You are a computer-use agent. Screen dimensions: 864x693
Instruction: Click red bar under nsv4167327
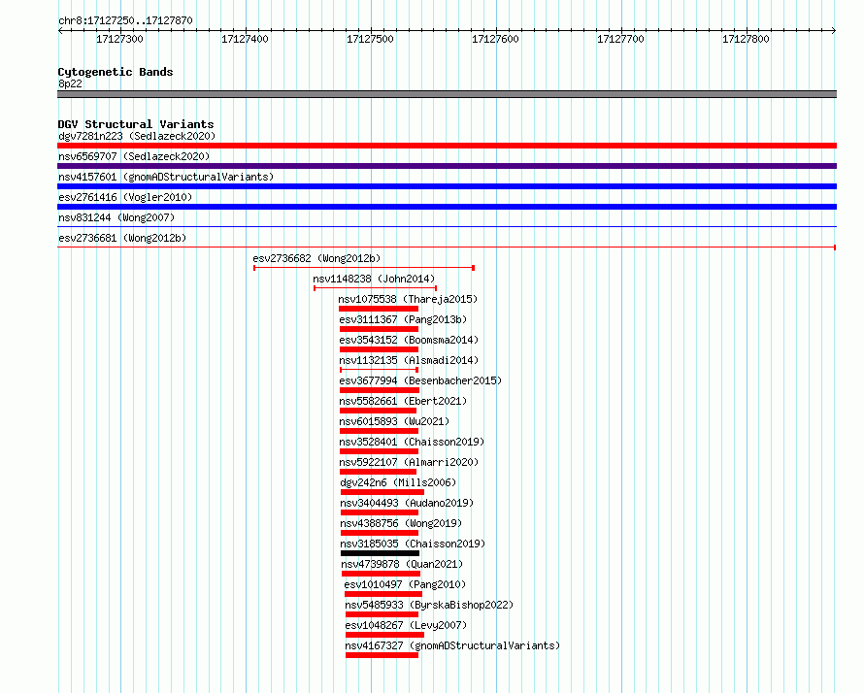[382, 655]
